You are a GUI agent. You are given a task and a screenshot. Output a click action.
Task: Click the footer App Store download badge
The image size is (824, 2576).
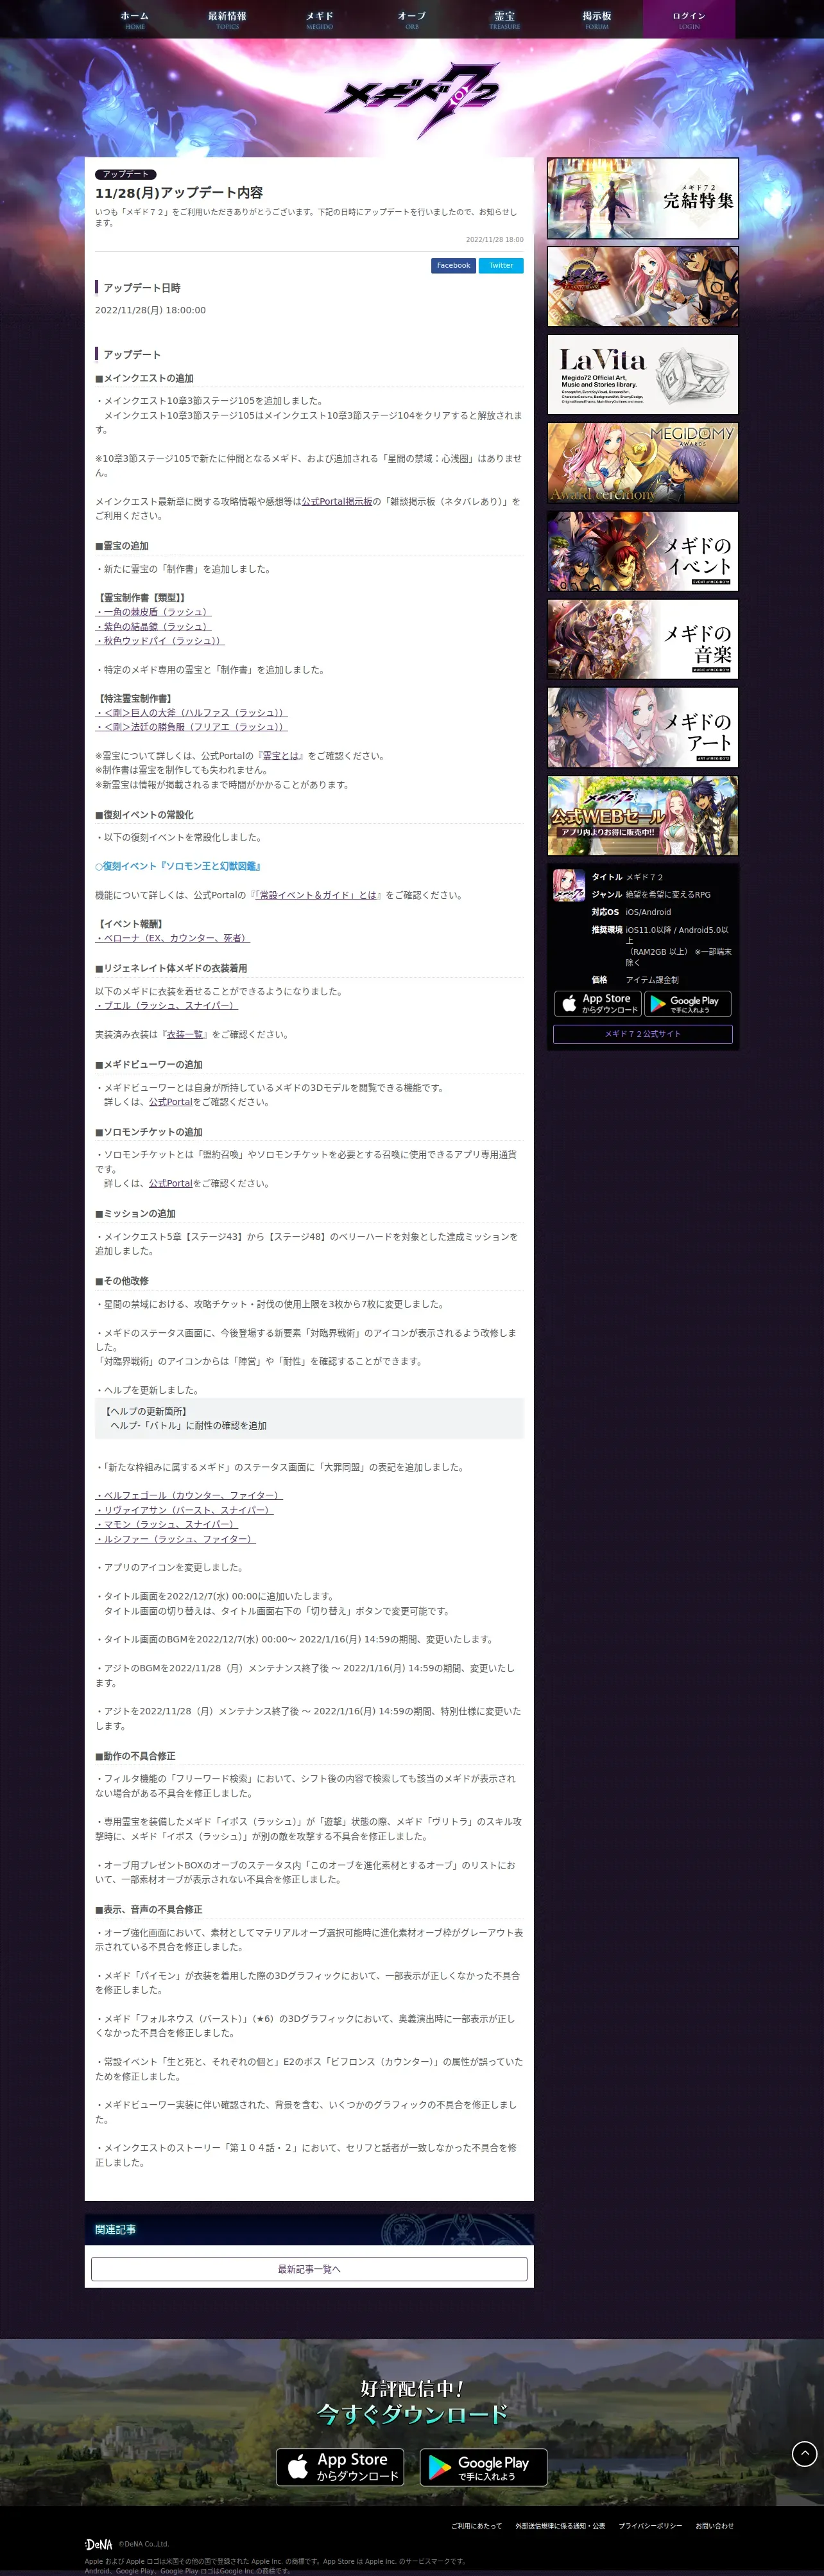(x=340, y=2467)
